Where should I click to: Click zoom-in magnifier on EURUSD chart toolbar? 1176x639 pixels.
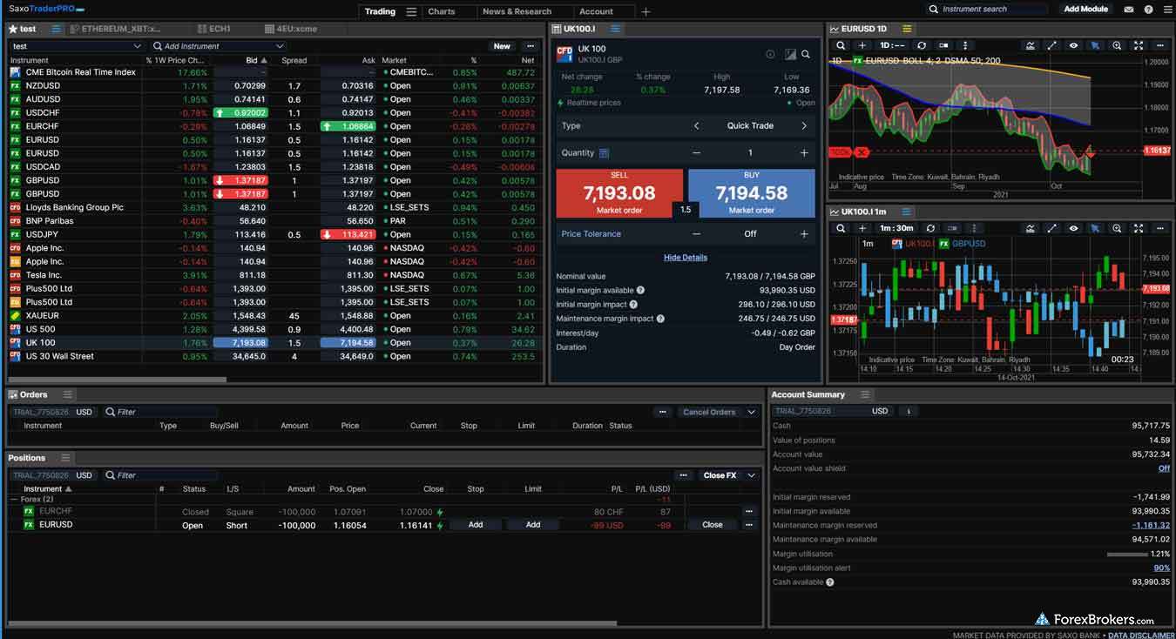(1117, 45)
